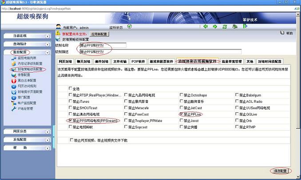Click the 保存配置 button
This screenshot has height=180, width=301.
(x=281, y=171)
